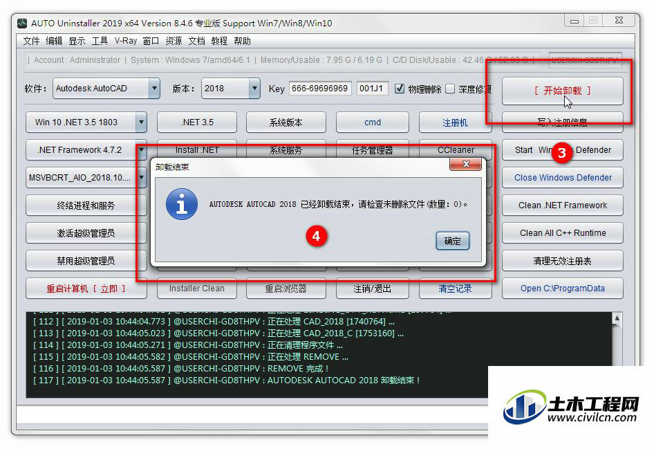Click the 清理无效注册表 button
This screenshot has width=654, height=449.
click(562, 261)
